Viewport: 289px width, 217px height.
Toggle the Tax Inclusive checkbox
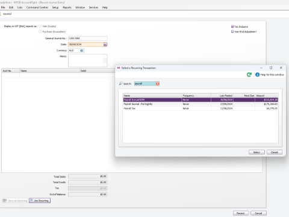(x=232, y=27)
